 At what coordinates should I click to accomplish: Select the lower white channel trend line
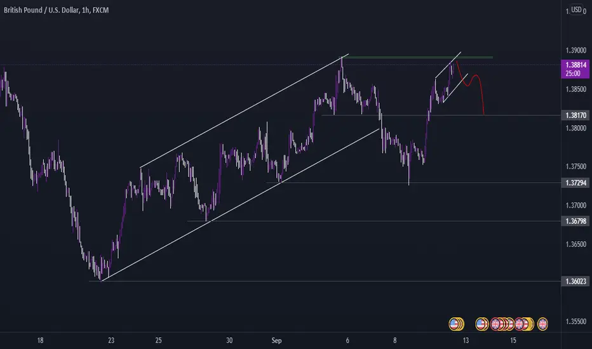(240, 205)
